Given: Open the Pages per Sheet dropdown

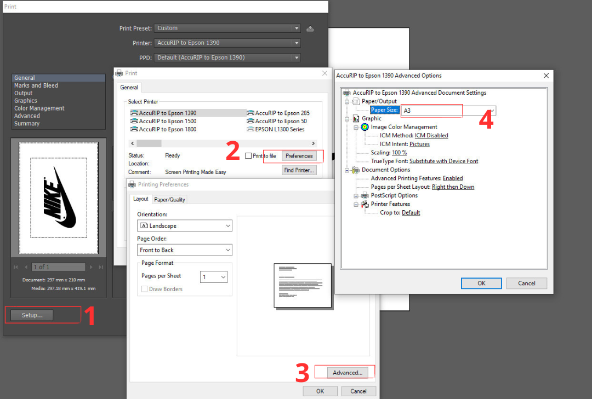Looking at the screenshot, I should coord(214,277).
